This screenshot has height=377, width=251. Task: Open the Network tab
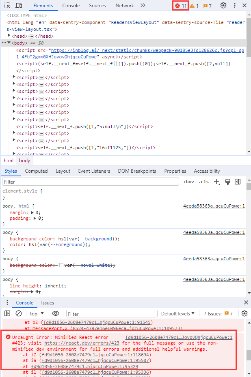(x=125, y=6)
